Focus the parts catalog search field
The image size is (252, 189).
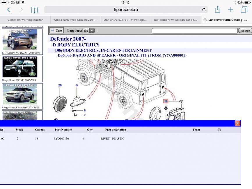195,31
